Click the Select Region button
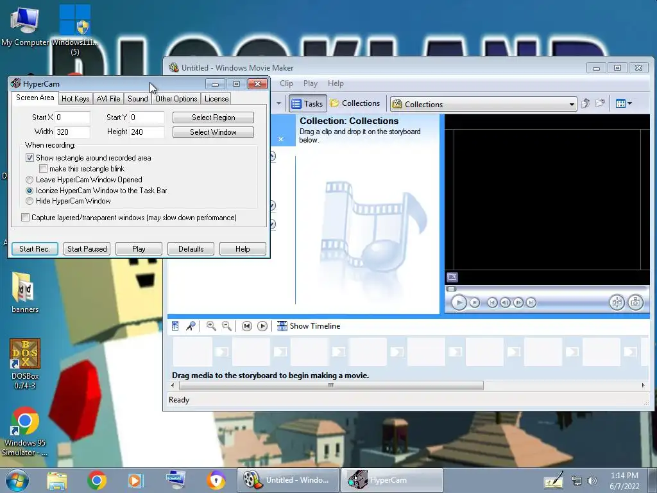Screen dimensions: 657x493 (213, 117)
